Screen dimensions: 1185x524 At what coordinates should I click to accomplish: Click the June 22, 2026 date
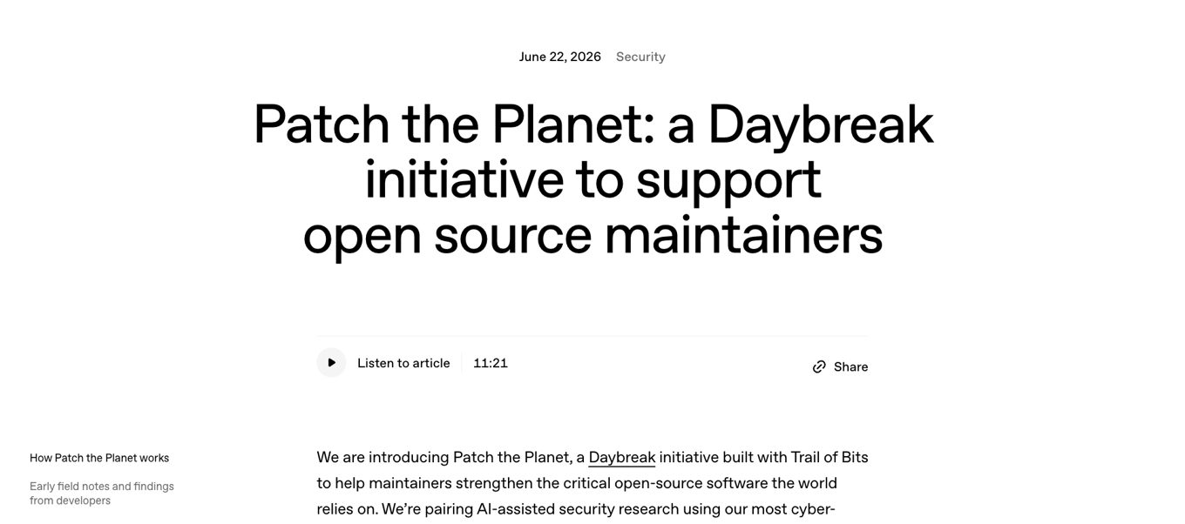(560, 57)
